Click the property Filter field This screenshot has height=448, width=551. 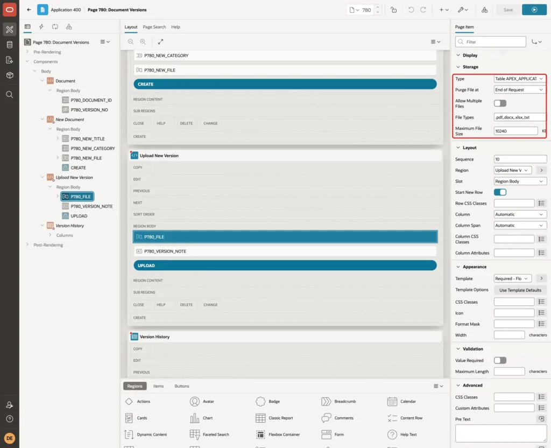491,42
